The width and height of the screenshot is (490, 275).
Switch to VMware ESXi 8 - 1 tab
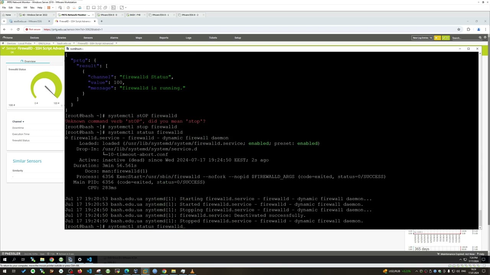160,15
